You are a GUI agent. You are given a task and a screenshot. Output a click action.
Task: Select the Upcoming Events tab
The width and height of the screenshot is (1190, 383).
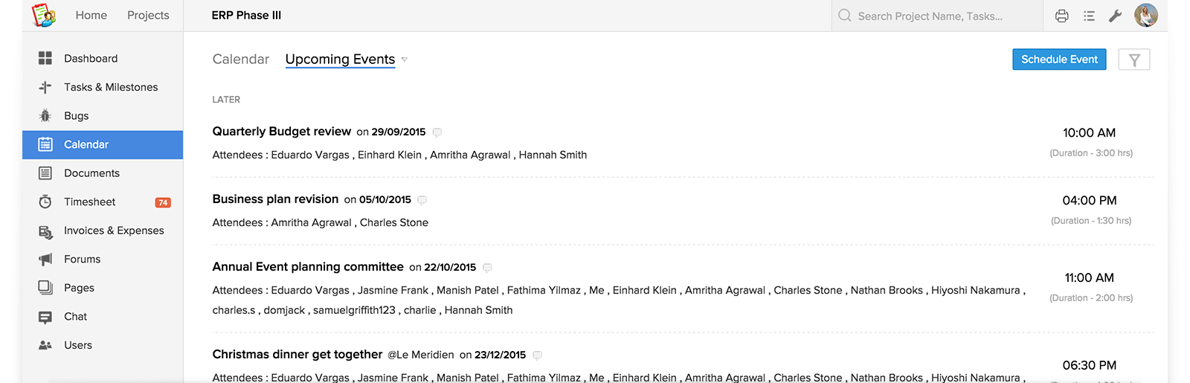[x=340, y=59]
